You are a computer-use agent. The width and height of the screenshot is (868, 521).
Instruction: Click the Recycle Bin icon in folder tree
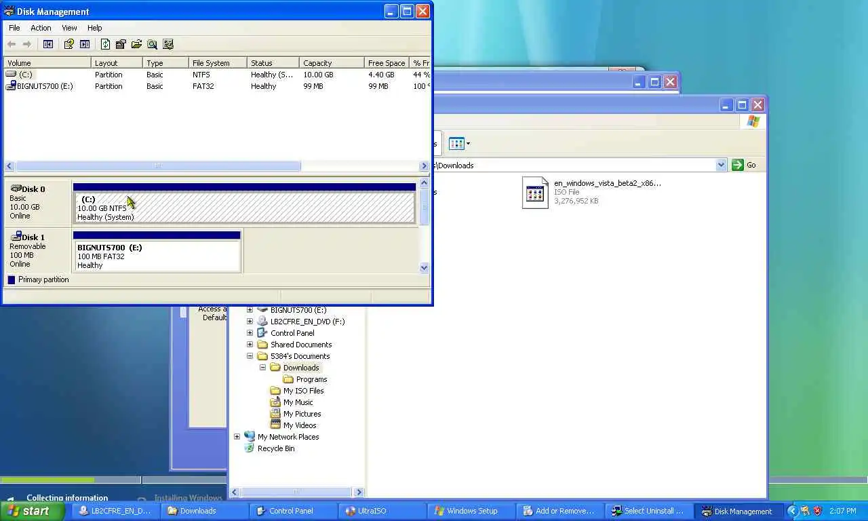click(250, 448)
